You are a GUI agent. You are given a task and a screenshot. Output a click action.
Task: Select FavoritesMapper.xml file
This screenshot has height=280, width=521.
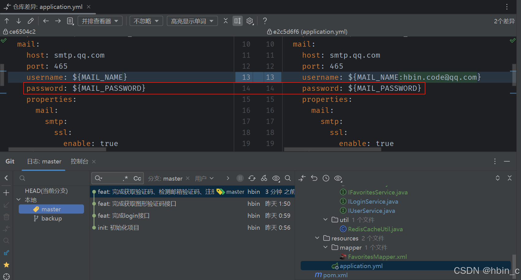point(373,257)
